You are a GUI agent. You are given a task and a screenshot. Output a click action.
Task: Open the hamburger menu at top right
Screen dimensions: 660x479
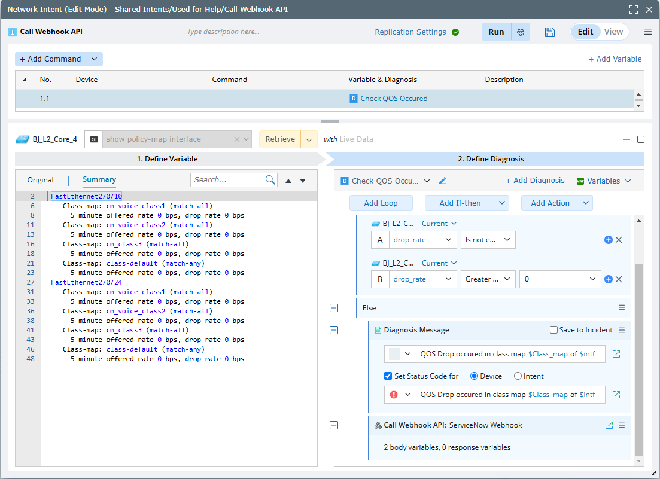point(648,32)
